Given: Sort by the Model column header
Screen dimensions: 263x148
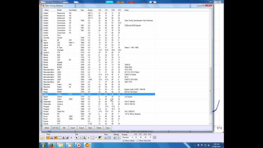Looking at the screenshot, I should 62,10.
